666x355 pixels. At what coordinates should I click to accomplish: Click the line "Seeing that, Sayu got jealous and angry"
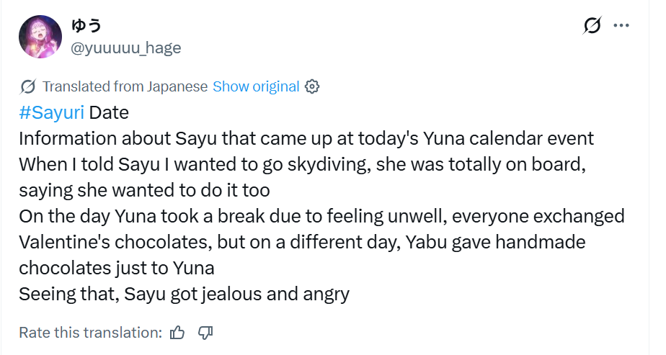[184, 294]
